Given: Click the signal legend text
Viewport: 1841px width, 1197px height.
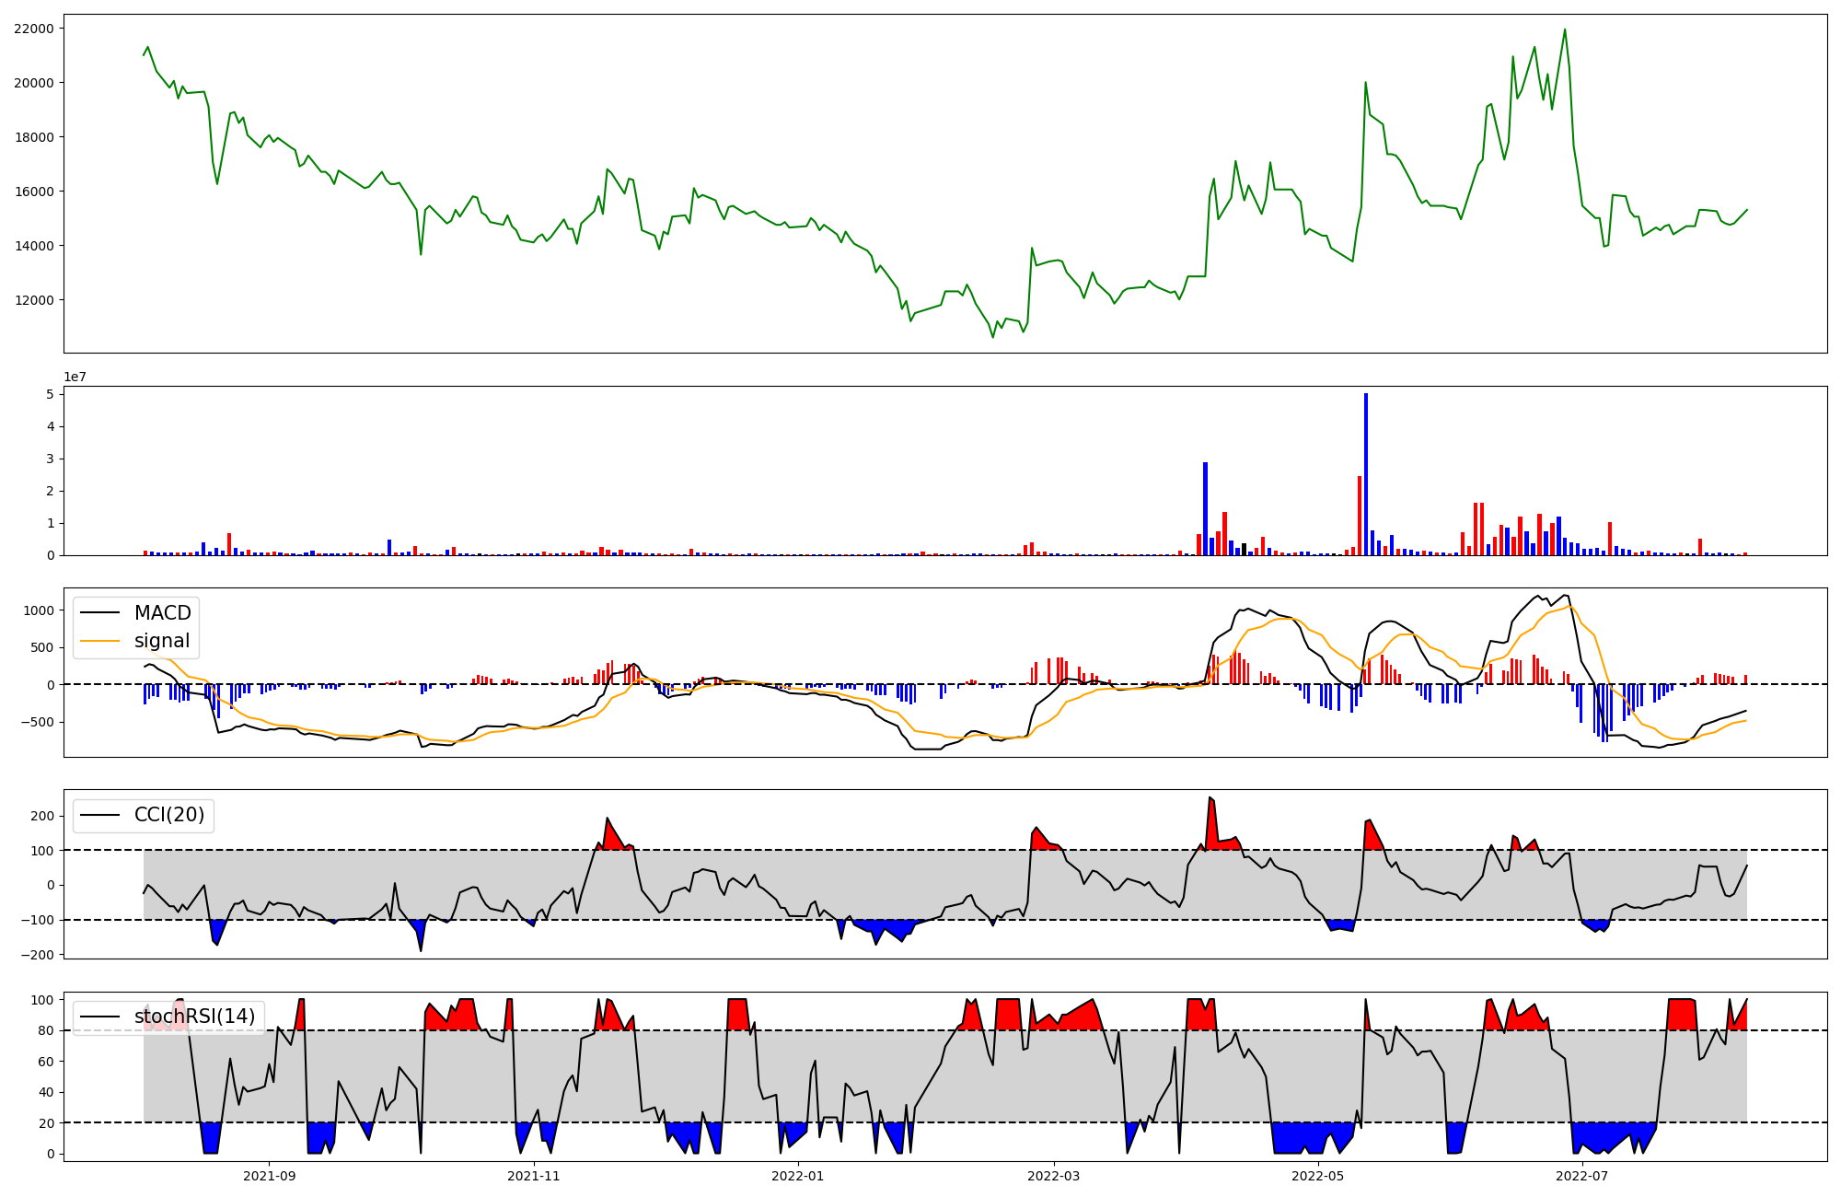Looking at the screenshot, I should coord(162,641).
